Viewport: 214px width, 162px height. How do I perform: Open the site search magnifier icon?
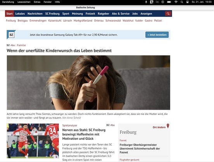(x=168, y=14)
